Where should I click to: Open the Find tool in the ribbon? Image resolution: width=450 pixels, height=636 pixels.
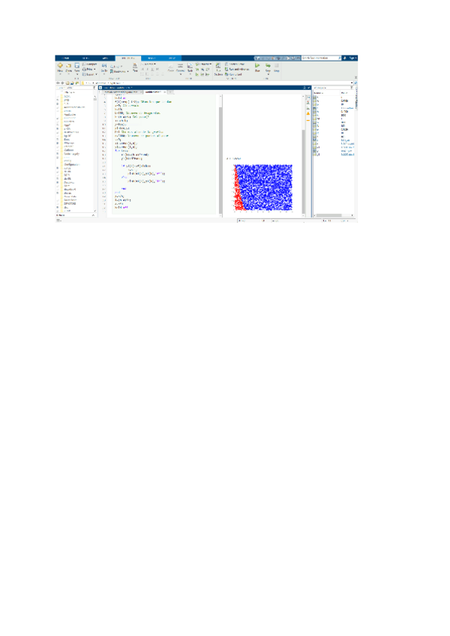(116, 66)
